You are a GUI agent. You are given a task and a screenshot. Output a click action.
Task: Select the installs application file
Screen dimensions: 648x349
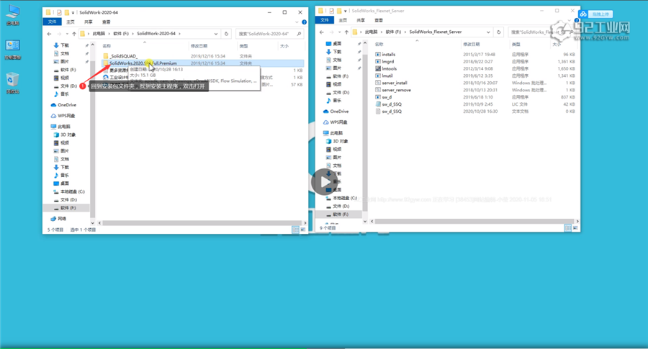[385, 54]
